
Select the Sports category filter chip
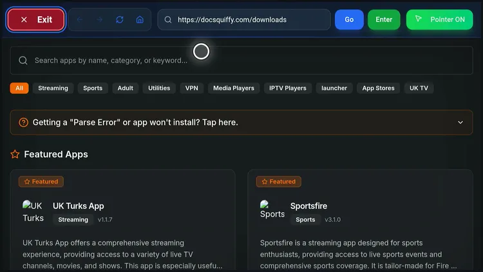point(93,88)
